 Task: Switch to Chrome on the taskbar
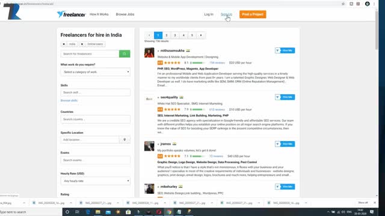(169, 212)
